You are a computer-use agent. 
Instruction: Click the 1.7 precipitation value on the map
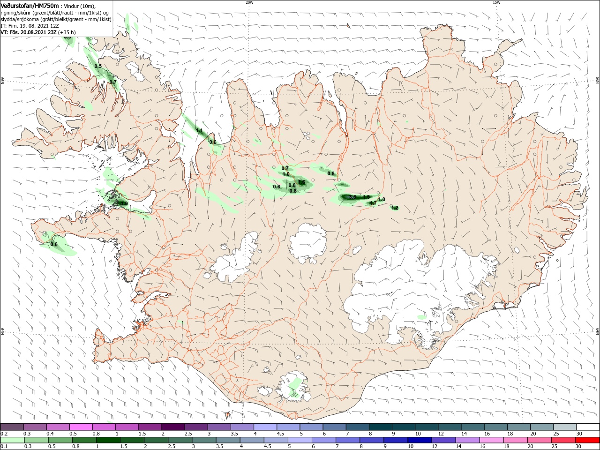(373, 203)
